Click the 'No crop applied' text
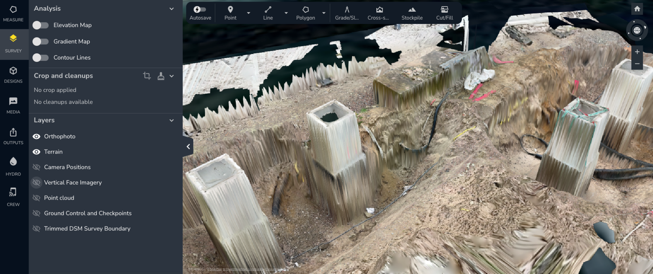Image resolution: width=653 pixels, height=274 pixels. click(55, 90)
